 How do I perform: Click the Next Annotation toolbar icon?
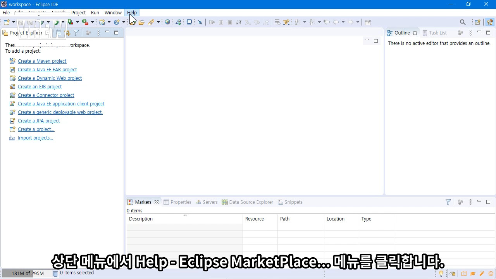[297, 22]
